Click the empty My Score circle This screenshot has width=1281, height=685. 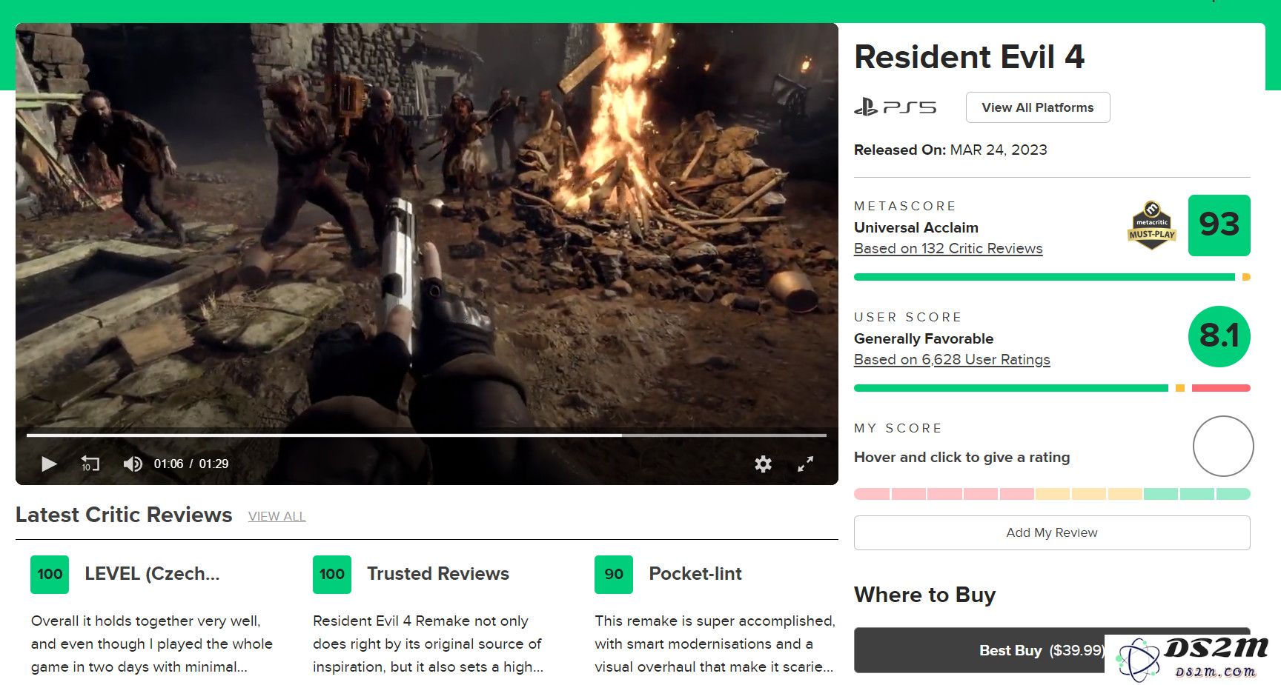[x=1223, y=446]
